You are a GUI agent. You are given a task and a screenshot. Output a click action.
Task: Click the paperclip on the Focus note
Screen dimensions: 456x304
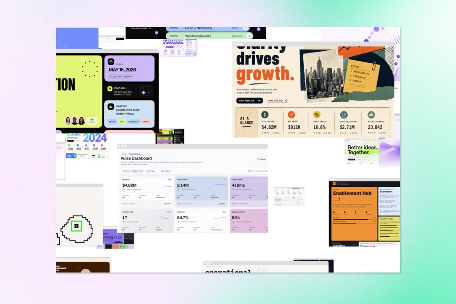pyautogui.click(x=374, y=66)
